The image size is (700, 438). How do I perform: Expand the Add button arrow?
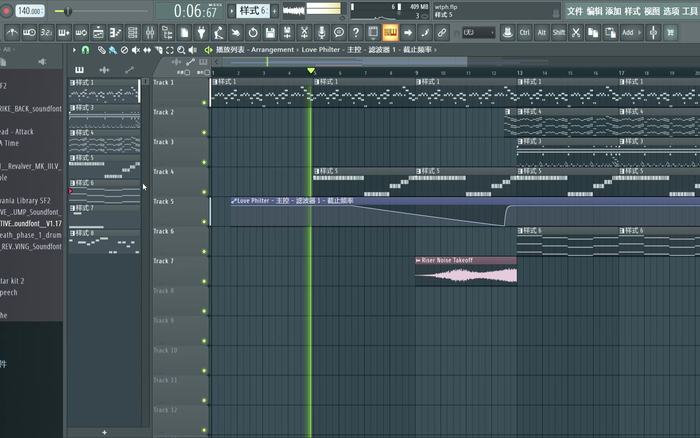click(640, 32)
